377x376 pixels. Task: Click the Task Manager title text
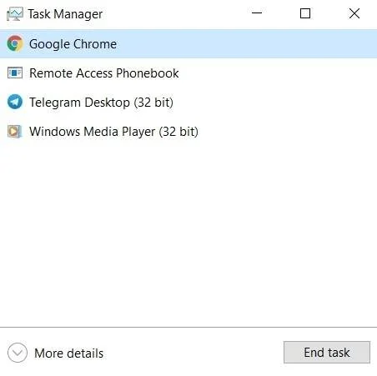point(65,14)
